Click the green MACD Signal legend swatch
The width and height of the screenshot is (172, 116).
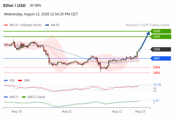pos(24,97)
